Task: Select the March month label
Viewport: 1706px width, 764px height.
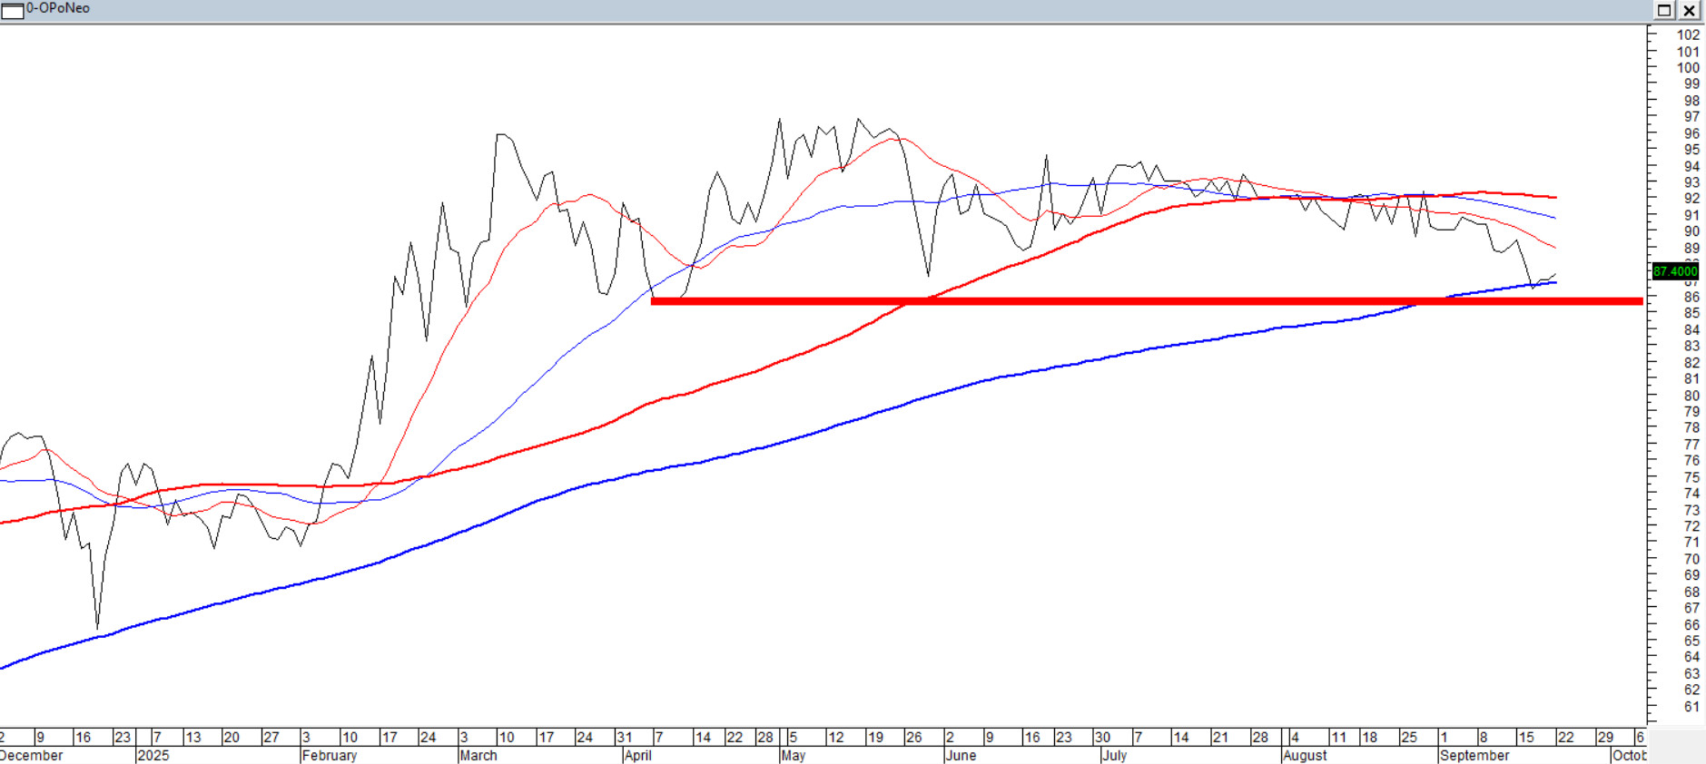Action: click(478, 755)
